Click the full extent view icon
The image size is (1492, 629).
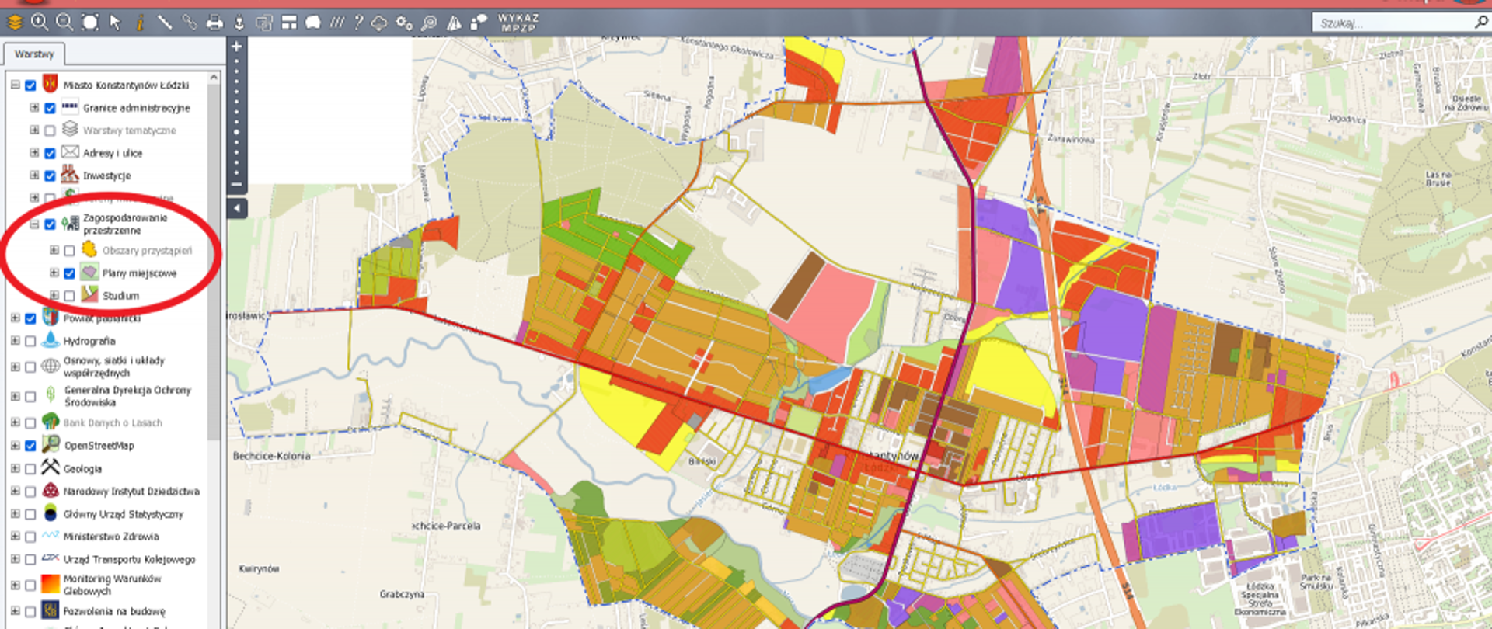coord(90,23)
